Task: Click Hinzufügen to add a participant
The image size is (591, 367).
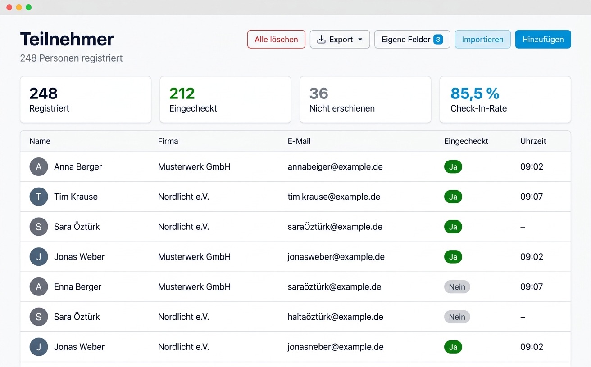Action: [543, 39]
